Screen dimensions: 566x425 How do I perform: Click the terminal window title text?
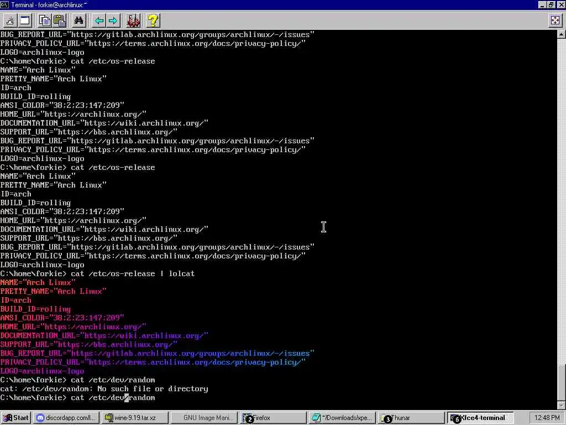coord(49,4)
